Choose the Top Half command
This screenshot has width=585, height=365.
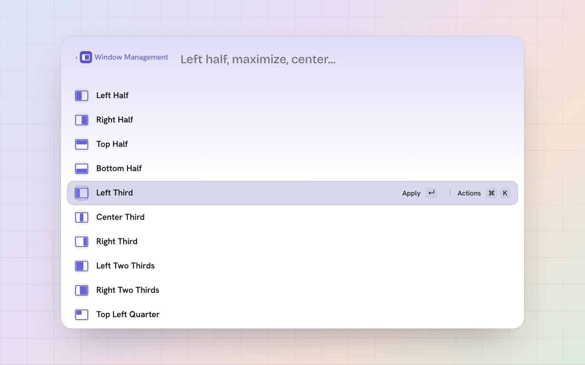tap(292, 144)
